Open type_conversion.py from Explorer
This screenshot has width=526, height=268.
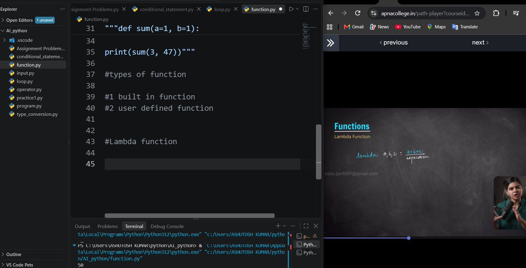tap(37, 114)
